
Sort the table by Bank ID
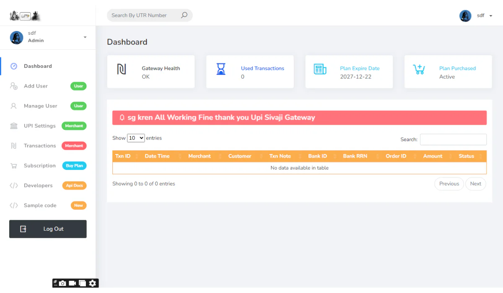(x=322, y=156)
